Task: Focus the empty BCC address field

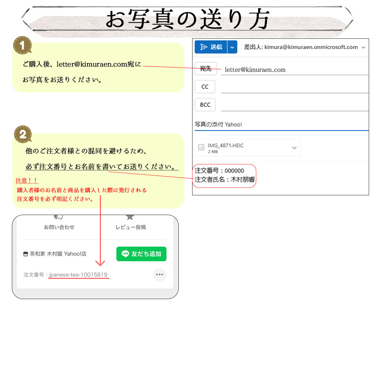Action: pyautogui.click(x=294, y=106)
